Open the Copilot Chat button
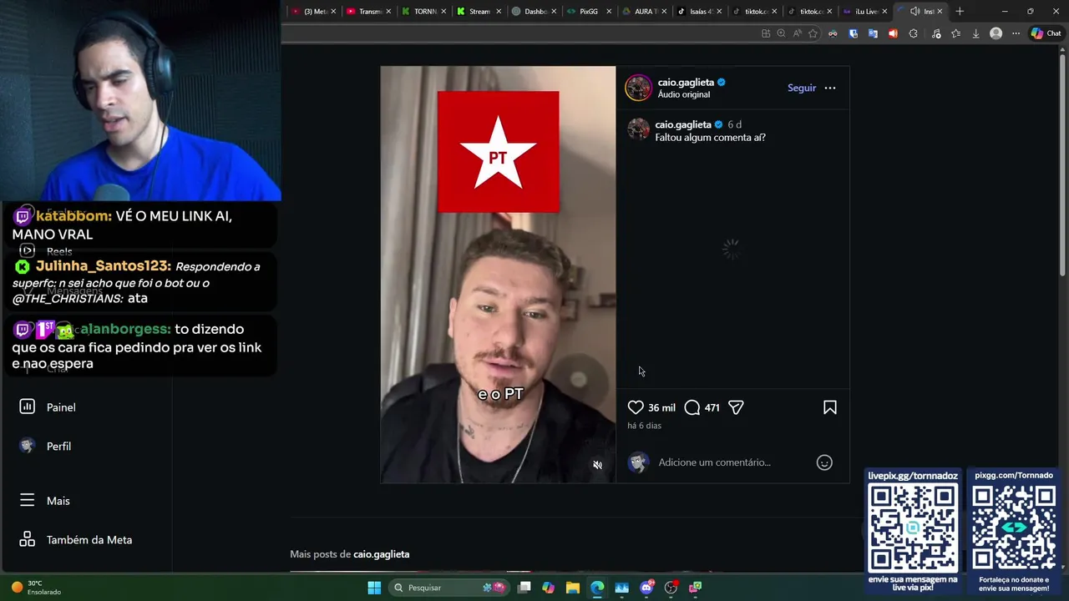 1046,33
